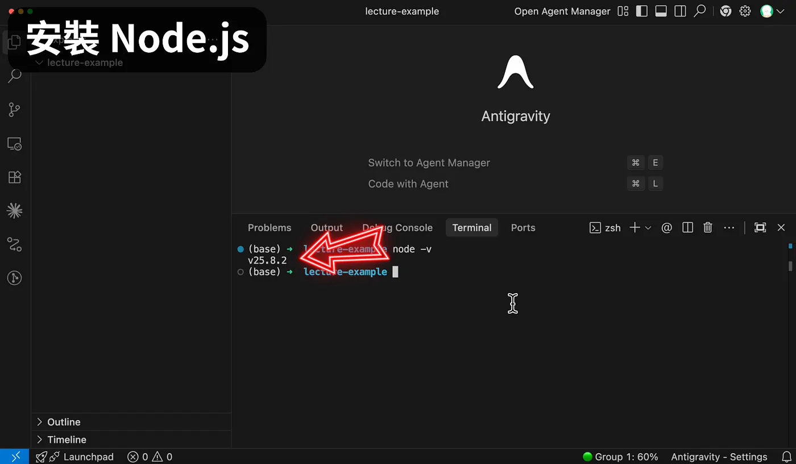The height and width of the screenshot is (464, 796).
Task: Open terminal more actions ellipsis menu
Action: click(x=729, y=228)
